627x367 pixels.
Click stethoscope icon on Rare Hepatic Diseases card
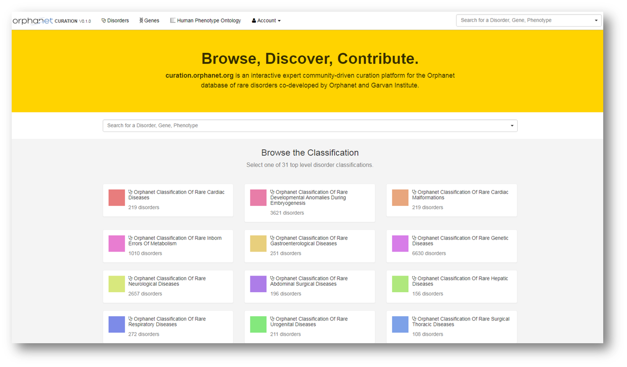point(414,278)
